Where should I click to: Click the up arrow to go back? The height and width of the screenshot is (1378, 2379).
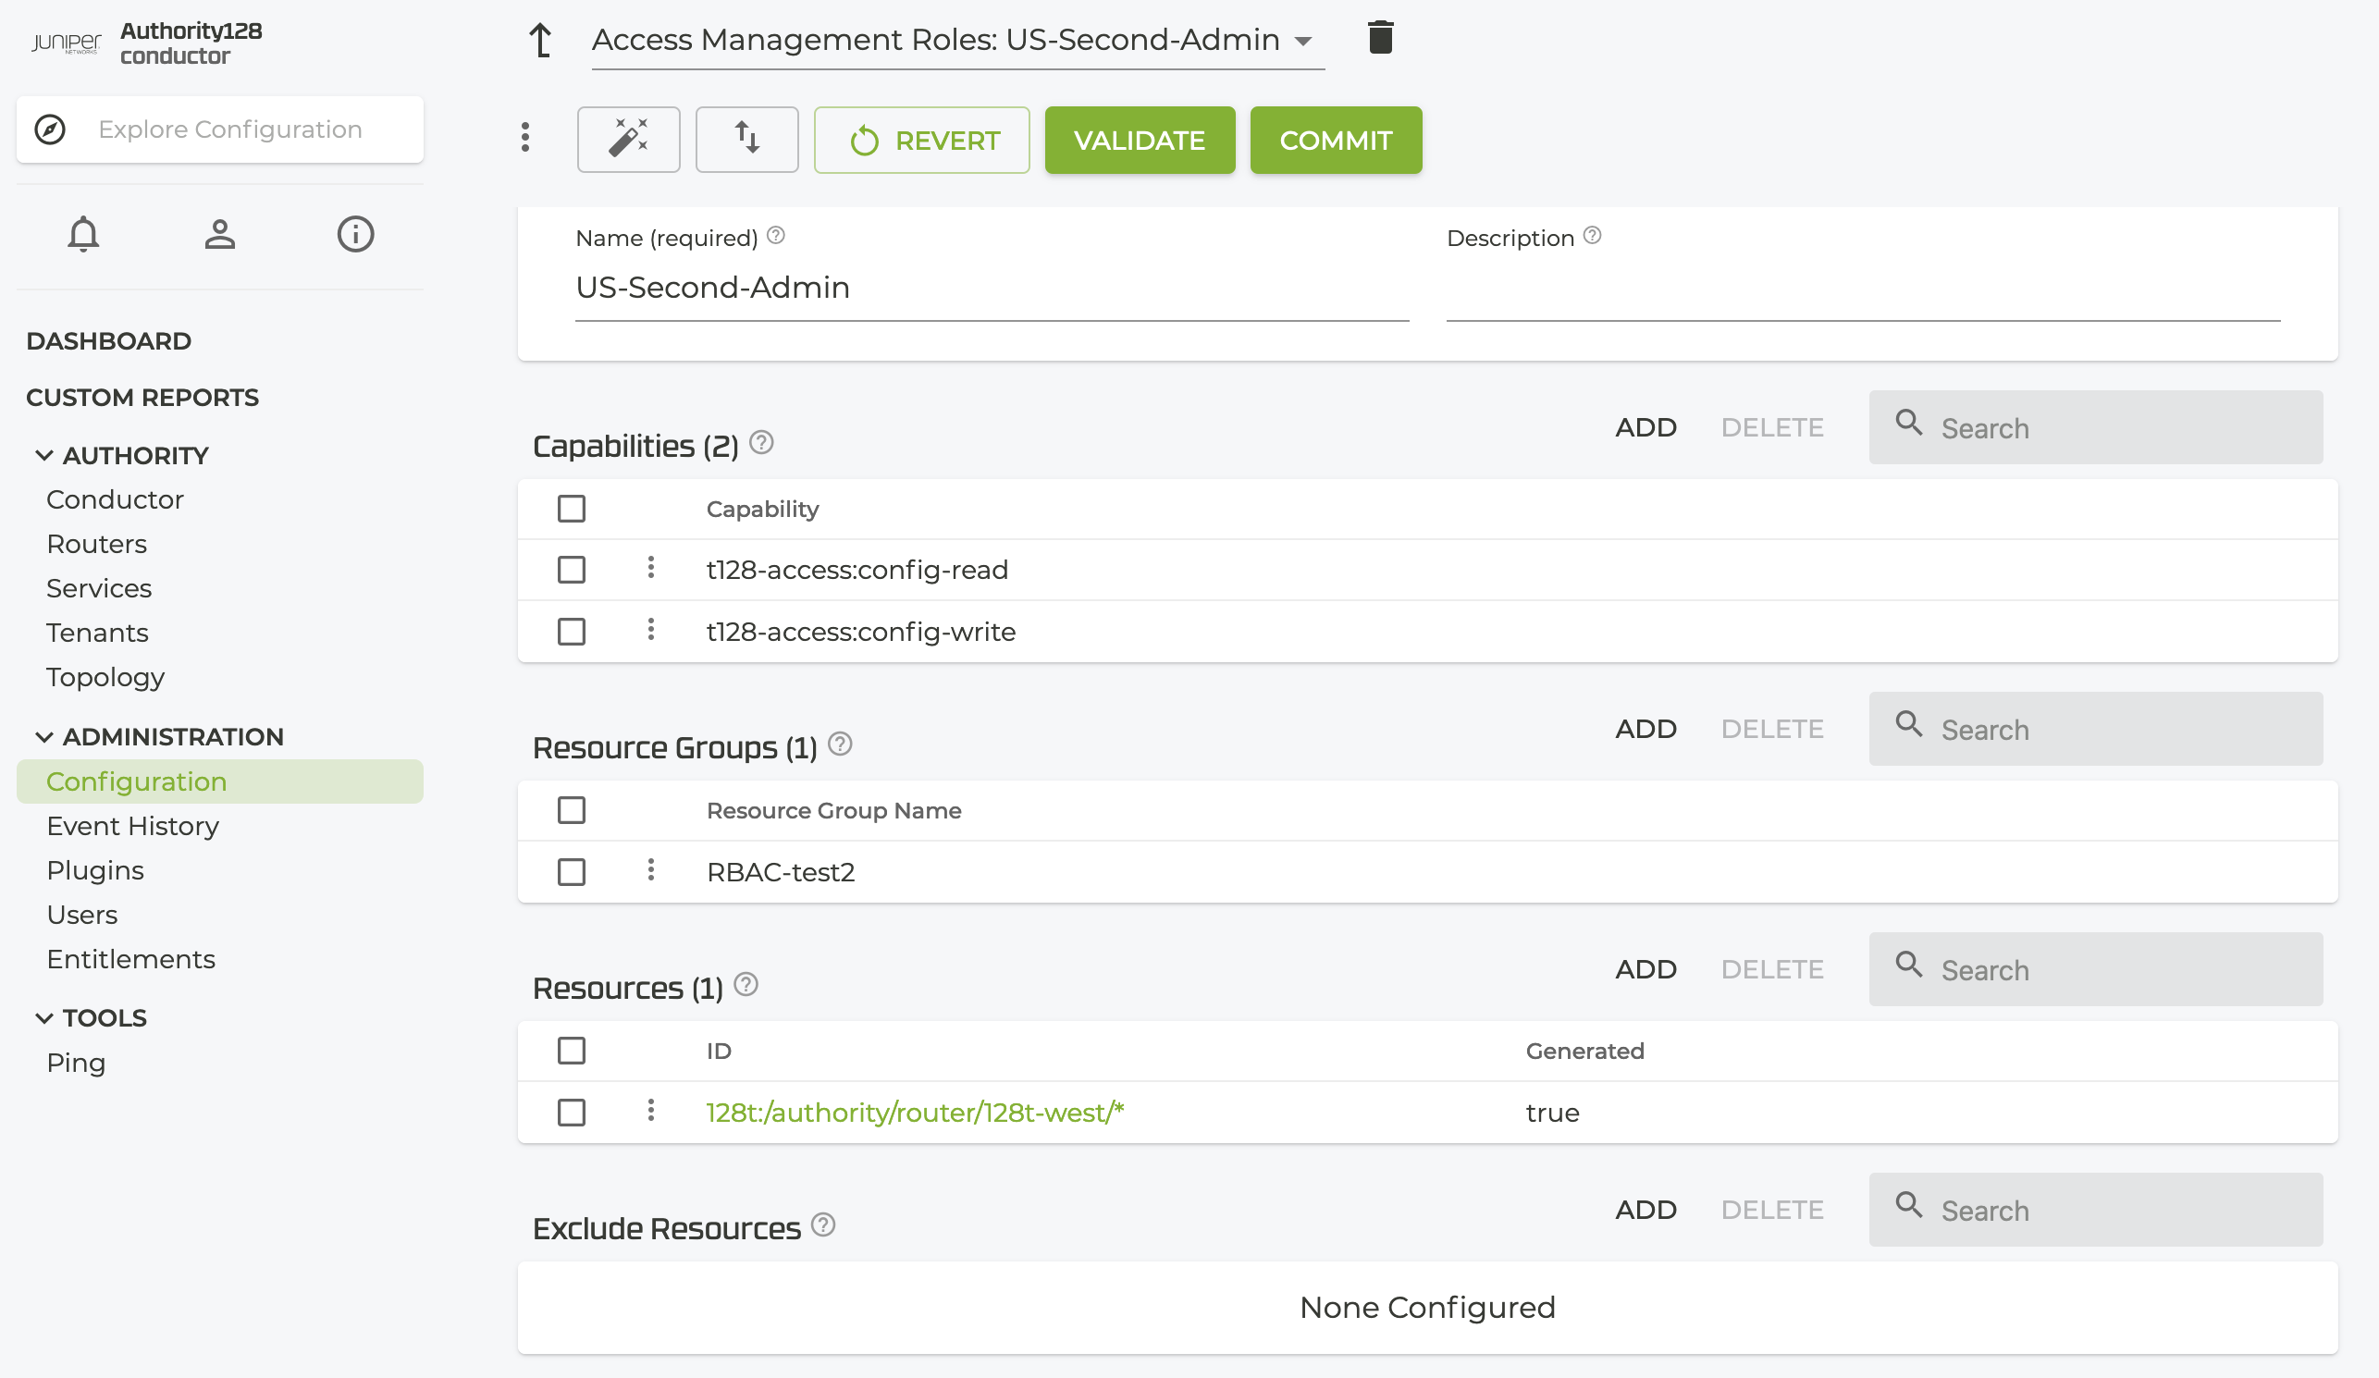(540, 41)
